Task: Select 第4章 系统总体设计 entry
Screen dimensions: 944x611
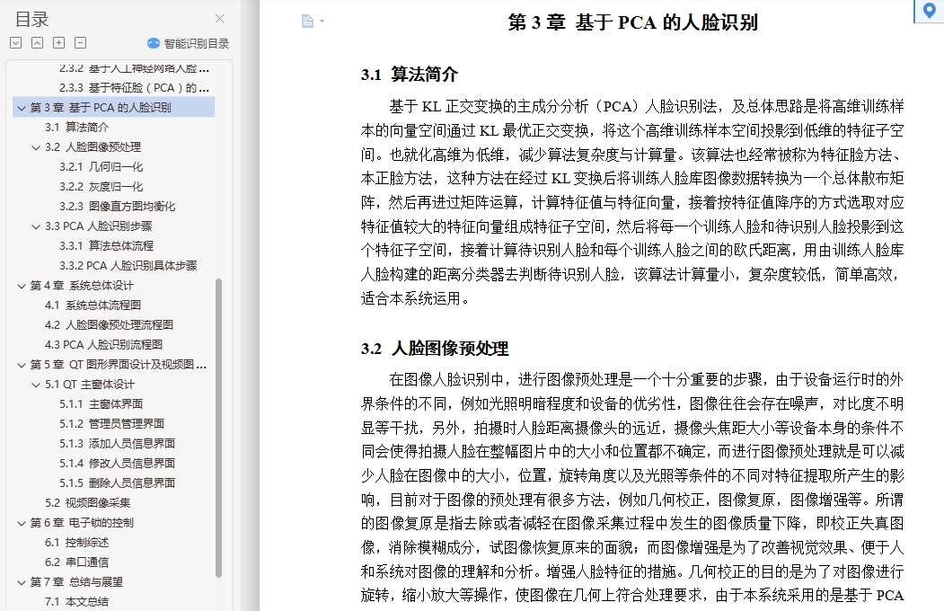Action: (x=82, y=286)
